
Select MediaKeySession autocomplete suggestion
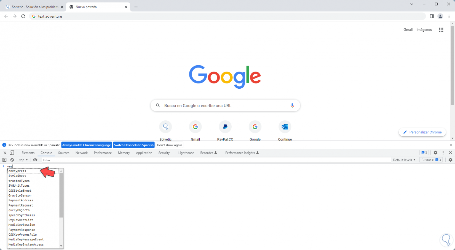click(x=33, y=225)
